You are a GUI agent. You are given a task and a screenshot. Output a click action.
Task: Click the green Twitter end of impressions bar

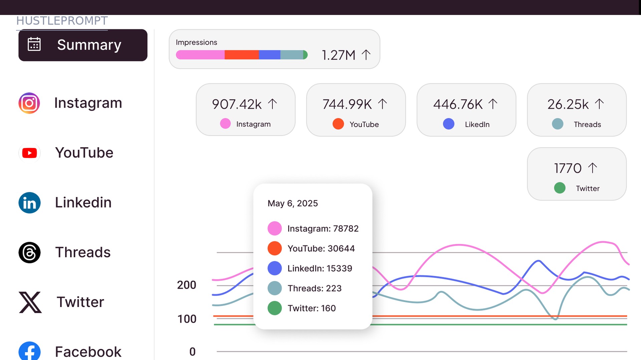point(305,55)
